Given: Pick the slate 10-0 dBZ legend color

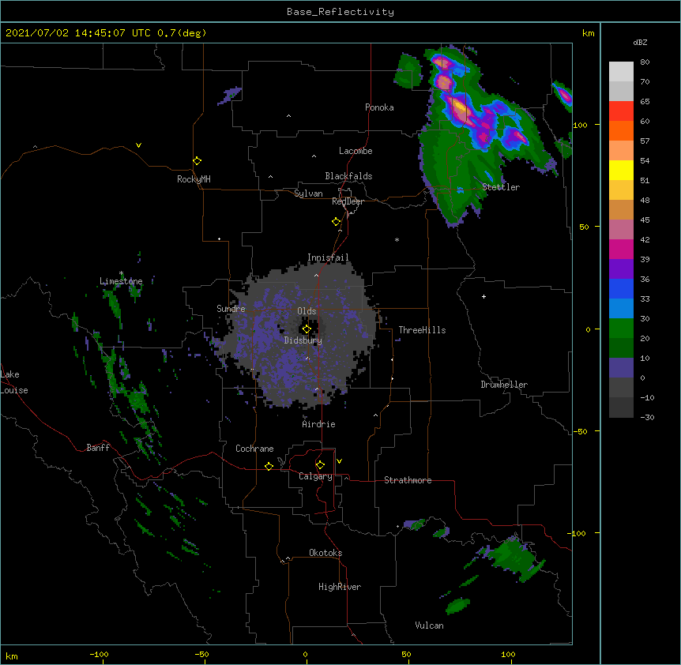Looking at the screenshot, I should [621, 368].
